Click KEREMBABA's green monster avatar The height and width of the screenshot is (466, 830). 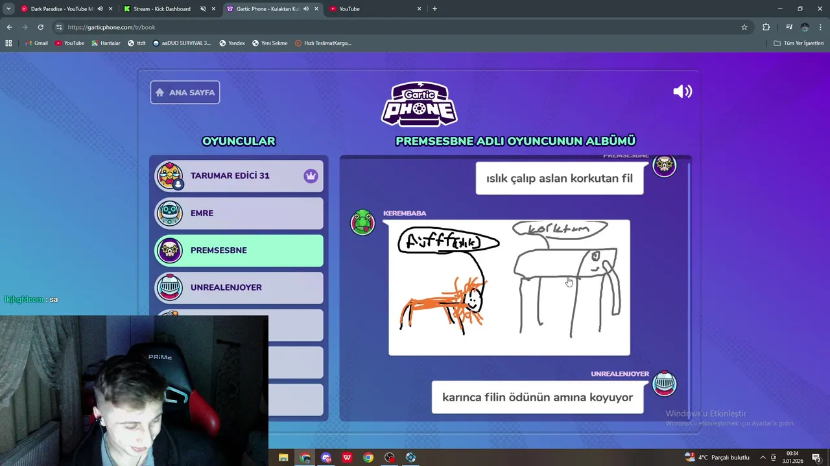pyautogui.click(x=362, y=222)
